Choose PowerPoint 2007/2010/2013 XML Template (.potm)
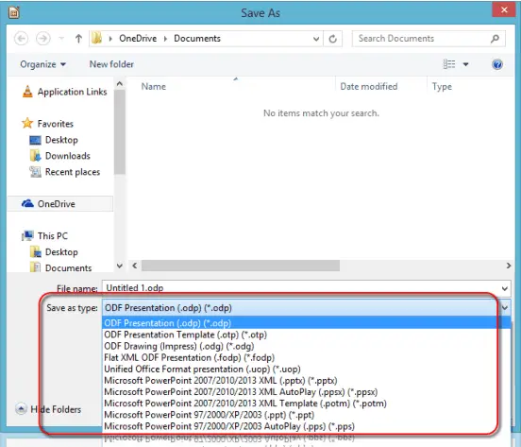 click(x=306, y=404)
